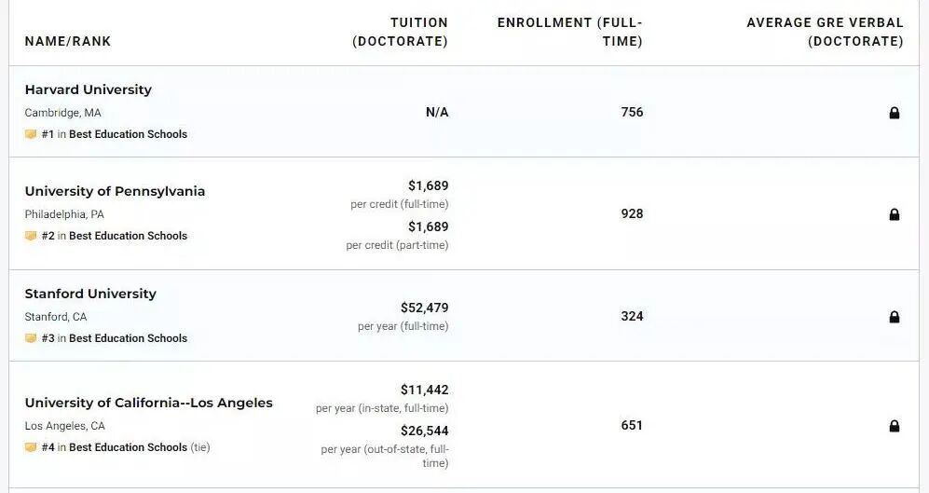
Task: Click the Tuition (Doctorate) column header
Action: pos(400,32)
